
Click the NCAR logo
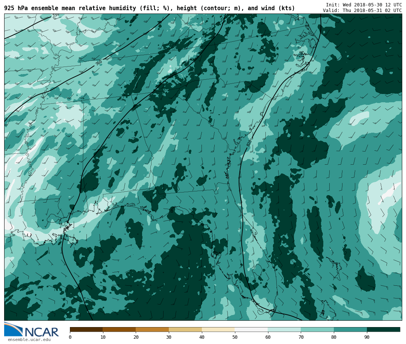pos(32,329)
